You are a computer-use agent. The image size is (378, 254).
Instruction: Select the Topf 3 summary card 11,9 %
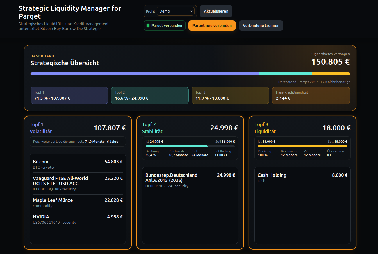coord(230,95)
